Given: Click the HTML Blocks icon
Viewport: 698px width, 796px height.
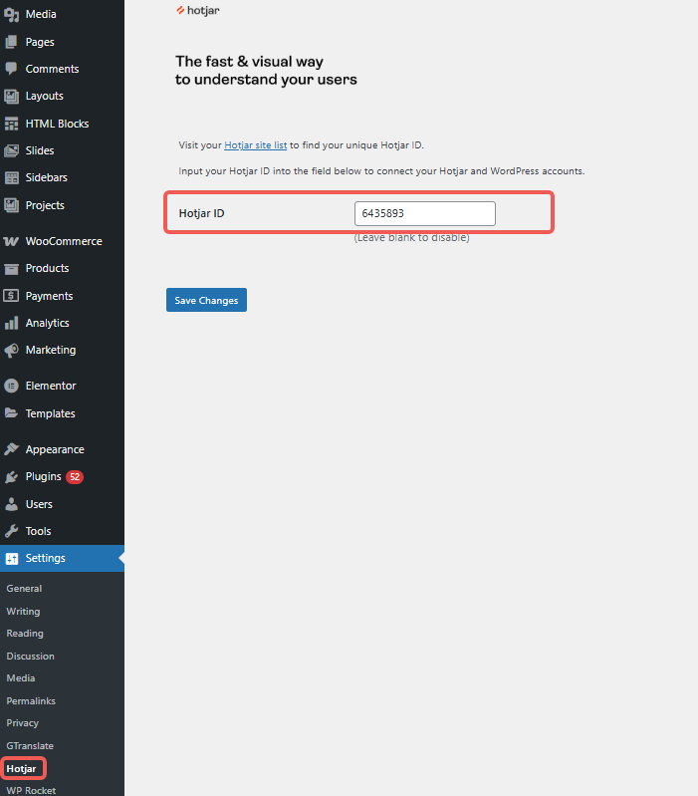Looking at the screenshot, I should (x=11, y=124).
